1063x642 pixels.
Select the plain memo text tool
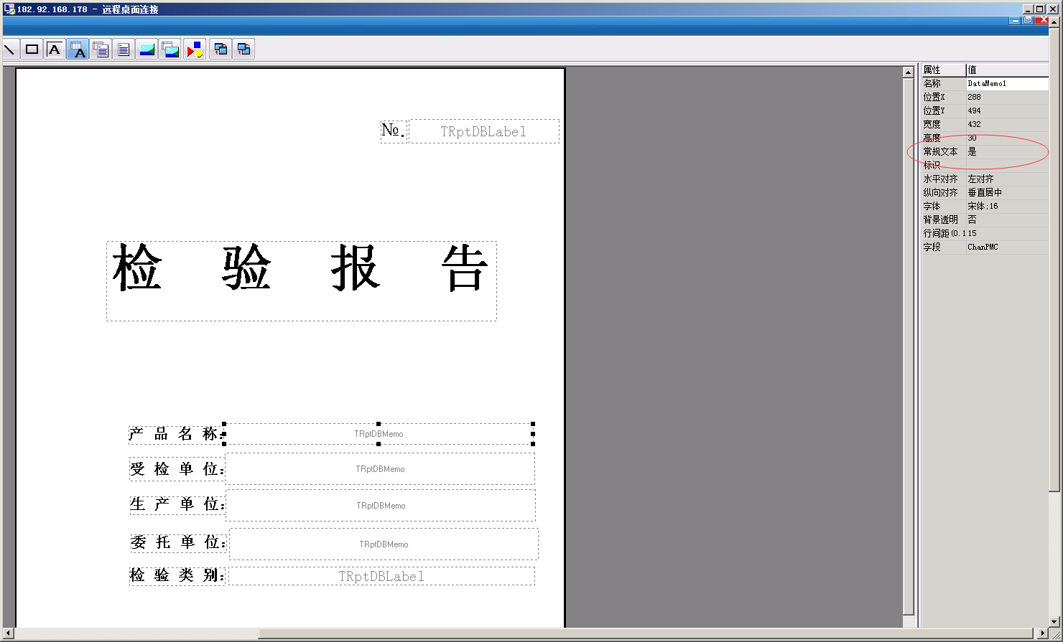124,49
